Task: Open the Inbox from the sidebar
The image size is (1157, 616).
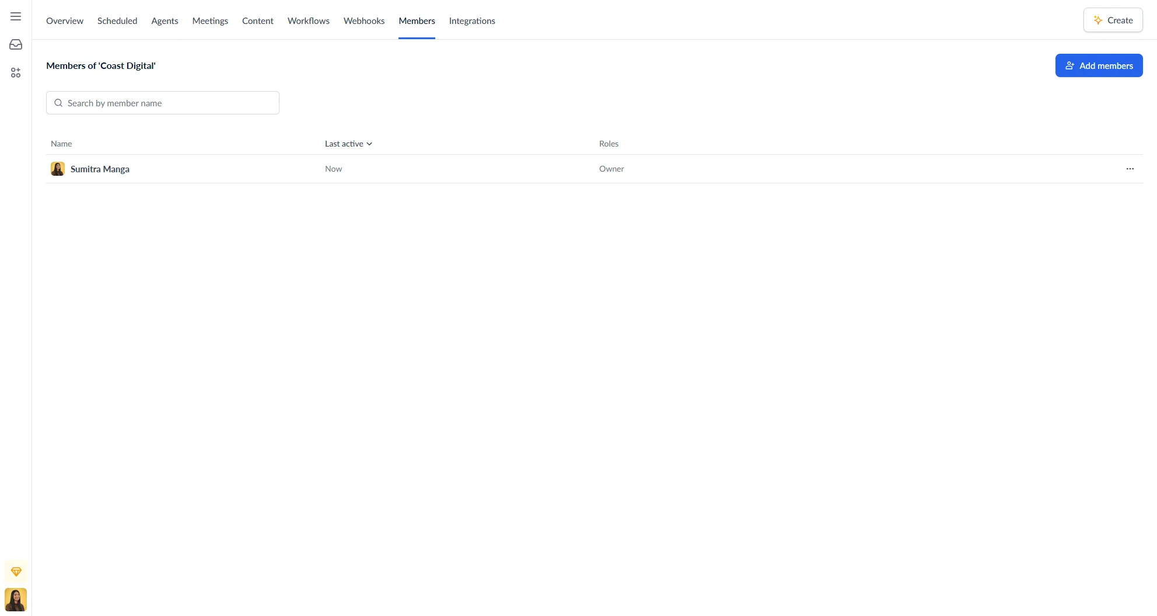Action: (x=15, y=44)
